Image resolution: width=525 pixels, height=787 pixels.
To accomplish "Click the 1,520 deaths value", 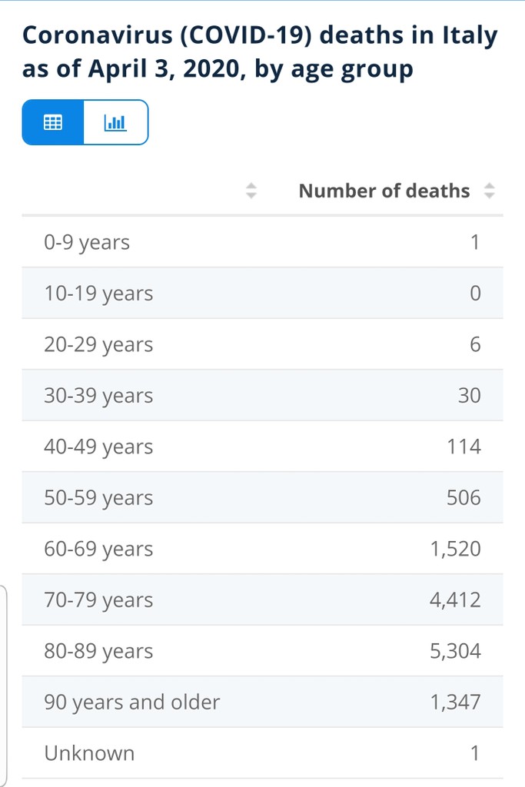I will 455,549.
